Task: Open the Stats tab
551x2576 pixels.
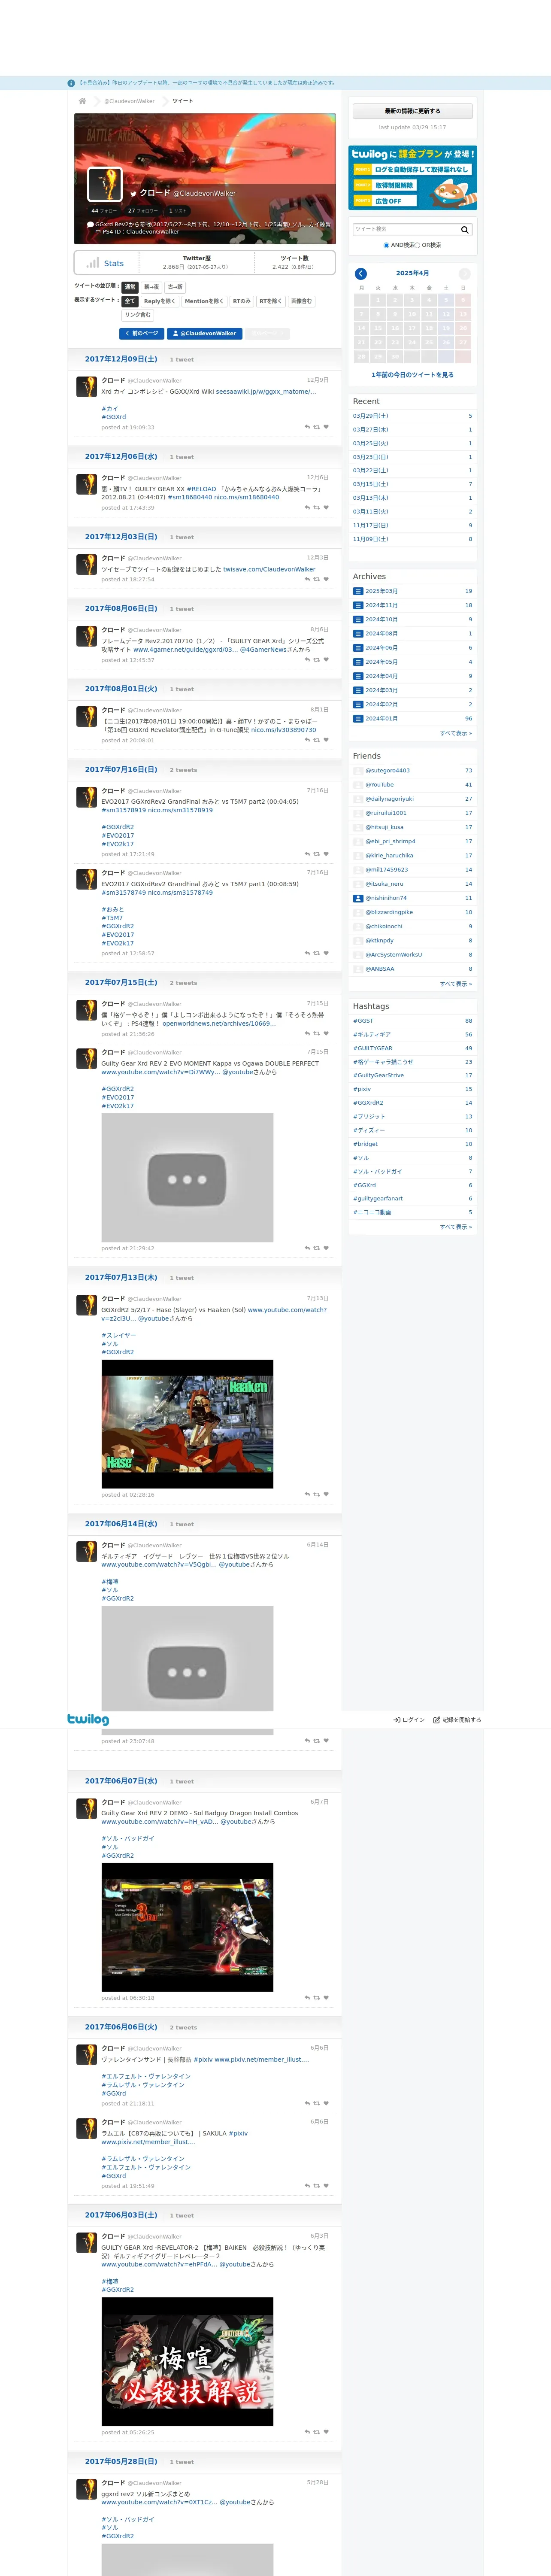Action: click(x=107, y=263)
